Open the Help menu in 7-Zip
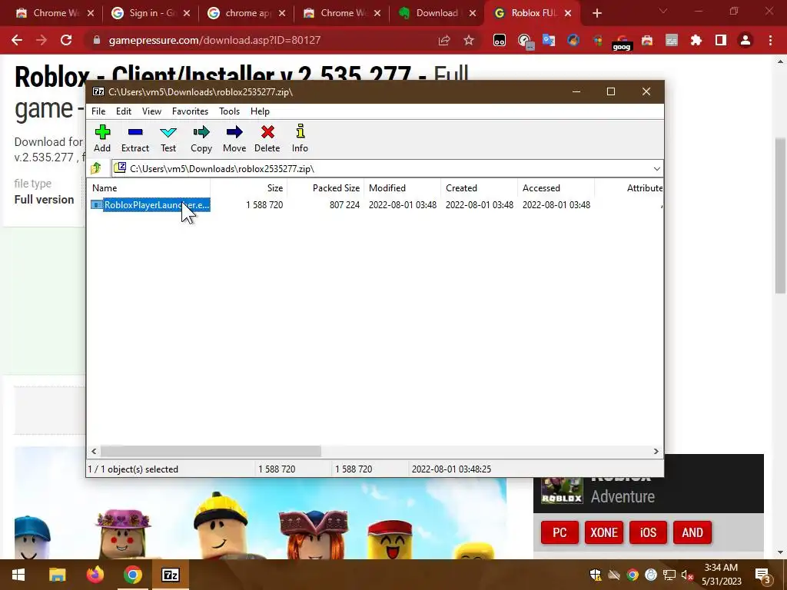Viewport: 787px width, 590px height. (x=260, y=111)
